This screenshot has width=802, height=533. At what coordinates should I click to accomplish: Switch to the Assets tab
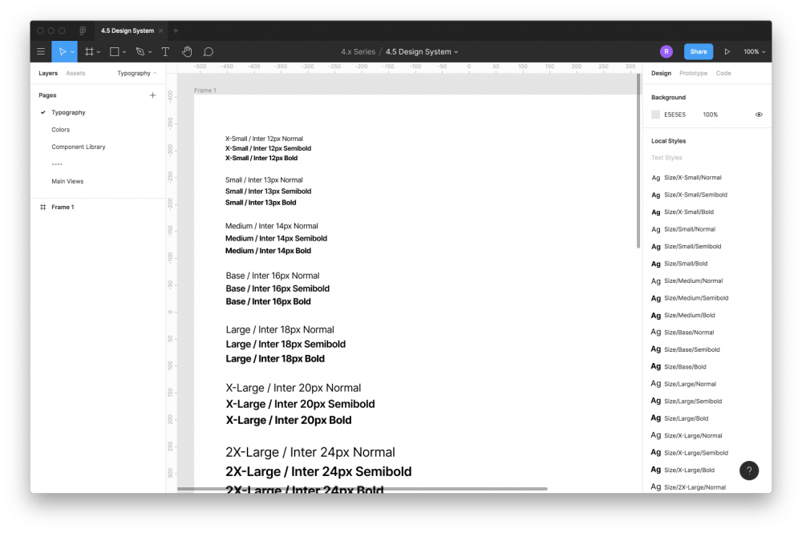click(75, 73)
